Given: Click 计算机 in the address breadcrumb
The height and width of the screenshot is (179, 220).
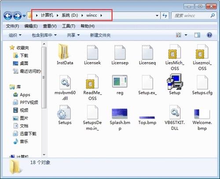Looking at the screenshot, I should click(47, 15).
